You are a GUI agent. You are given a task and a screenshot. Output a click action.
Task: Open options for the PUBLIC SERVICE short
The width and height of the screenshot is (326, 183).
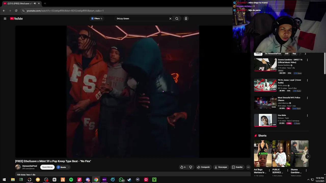(288, 171)
